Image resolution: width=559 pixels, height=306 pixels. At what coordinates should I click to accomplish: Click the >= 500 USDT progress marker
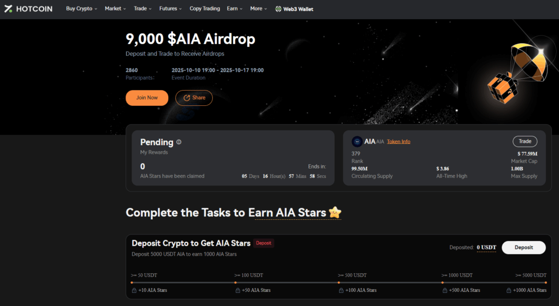click(339, 283)
